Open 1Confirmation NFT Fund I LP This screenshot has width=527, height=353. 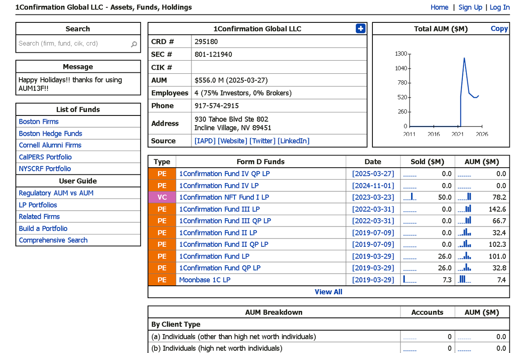[x=224, y=198]
